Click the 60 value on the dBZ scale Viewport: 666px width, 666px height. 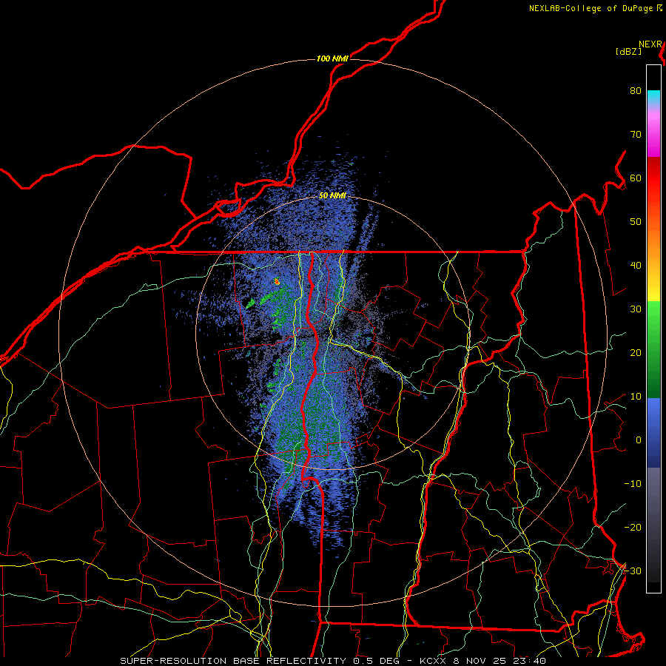click(x=636, y=178)
